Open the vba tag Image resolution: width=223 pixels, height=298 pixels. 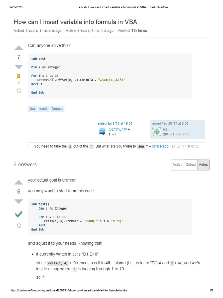(33, 109)
